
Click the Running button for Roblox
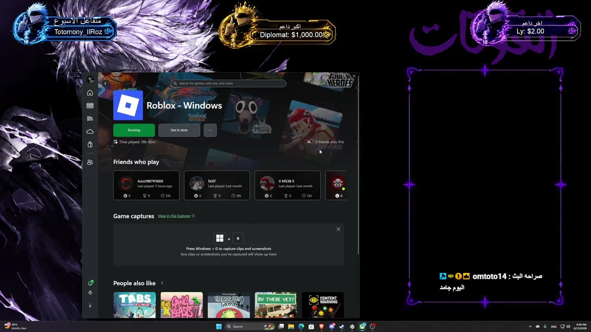tap(134, 130)
